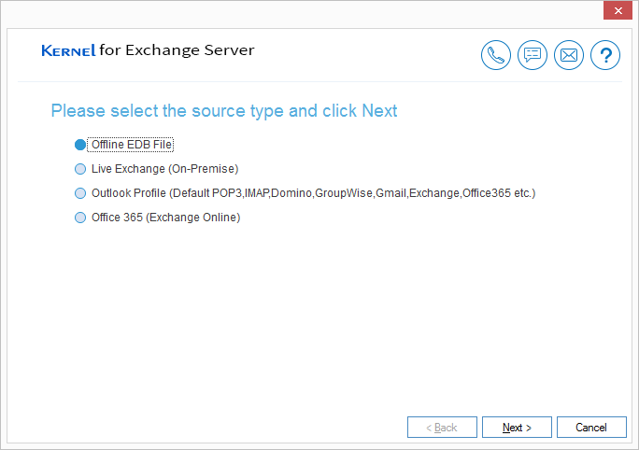Click the Cancel button
The width and height of the screenshot is (639, 450).
pos(591,428)
